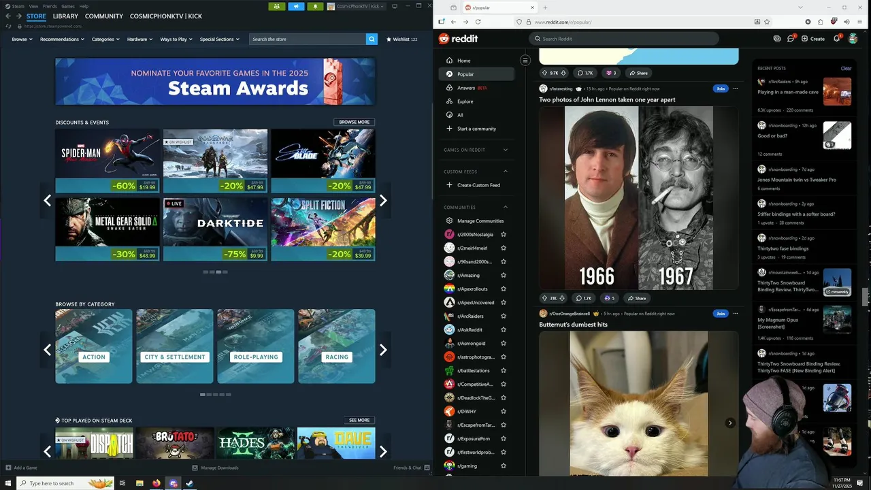Open Steam announcements megaphone icon
The image size is (871, 490).
coord(296,6)
